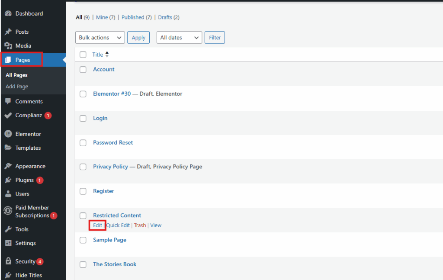Click Edit link under Restricted Content

point(97,225)
